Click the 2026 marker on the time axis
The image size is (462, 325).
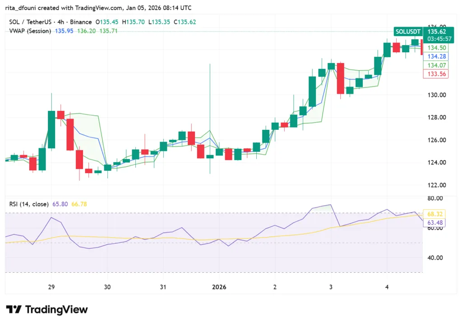219,287
